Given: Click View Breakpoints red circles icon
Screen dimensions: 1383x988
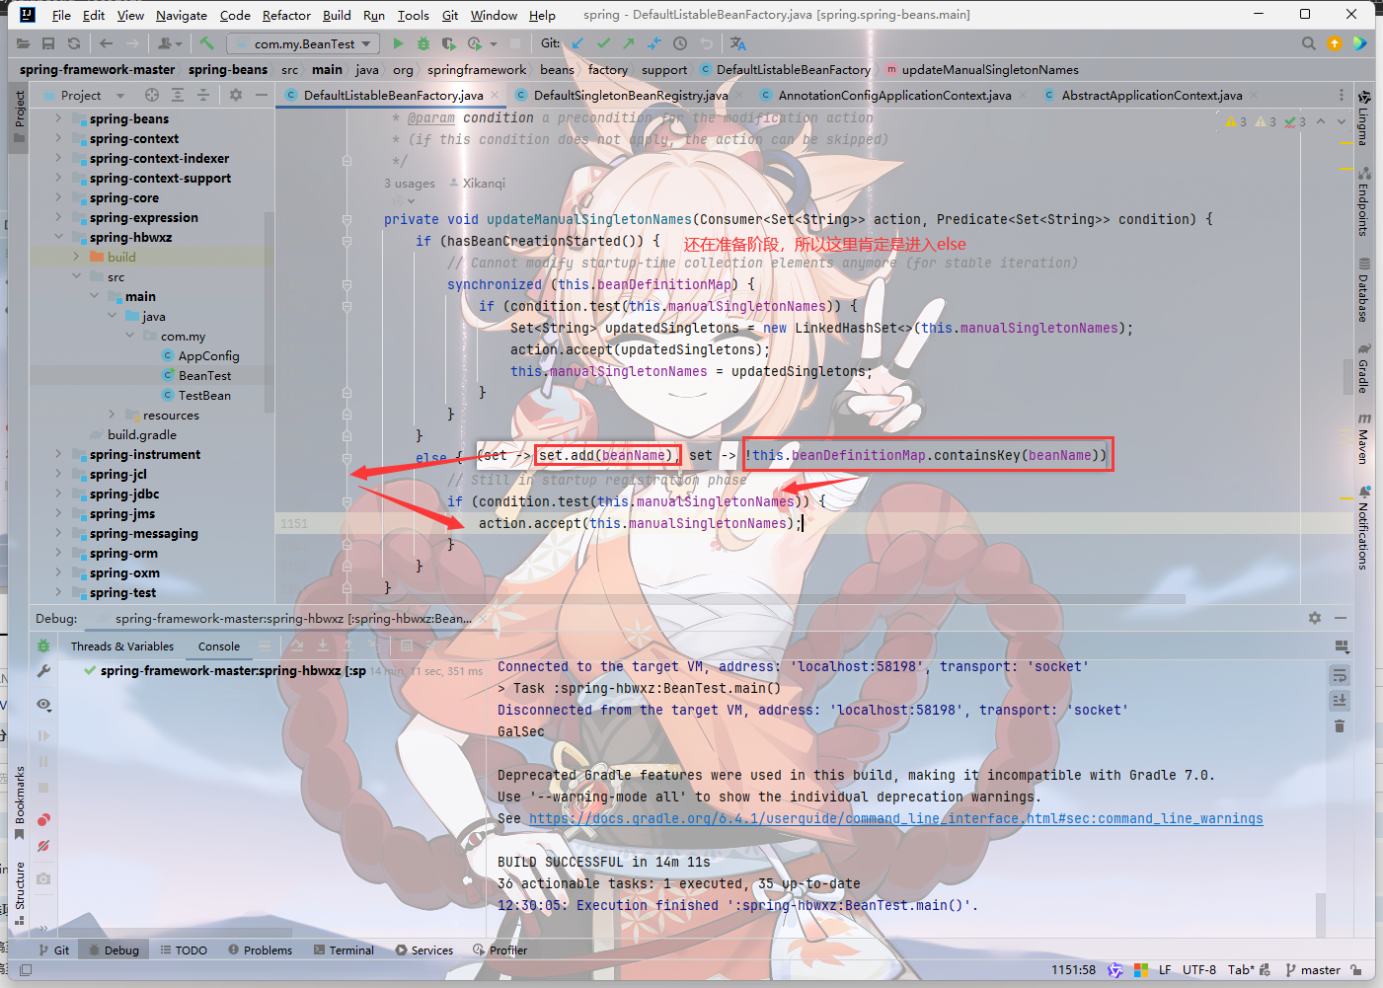Looking at the screenshot, I should (x=43, y=820).
